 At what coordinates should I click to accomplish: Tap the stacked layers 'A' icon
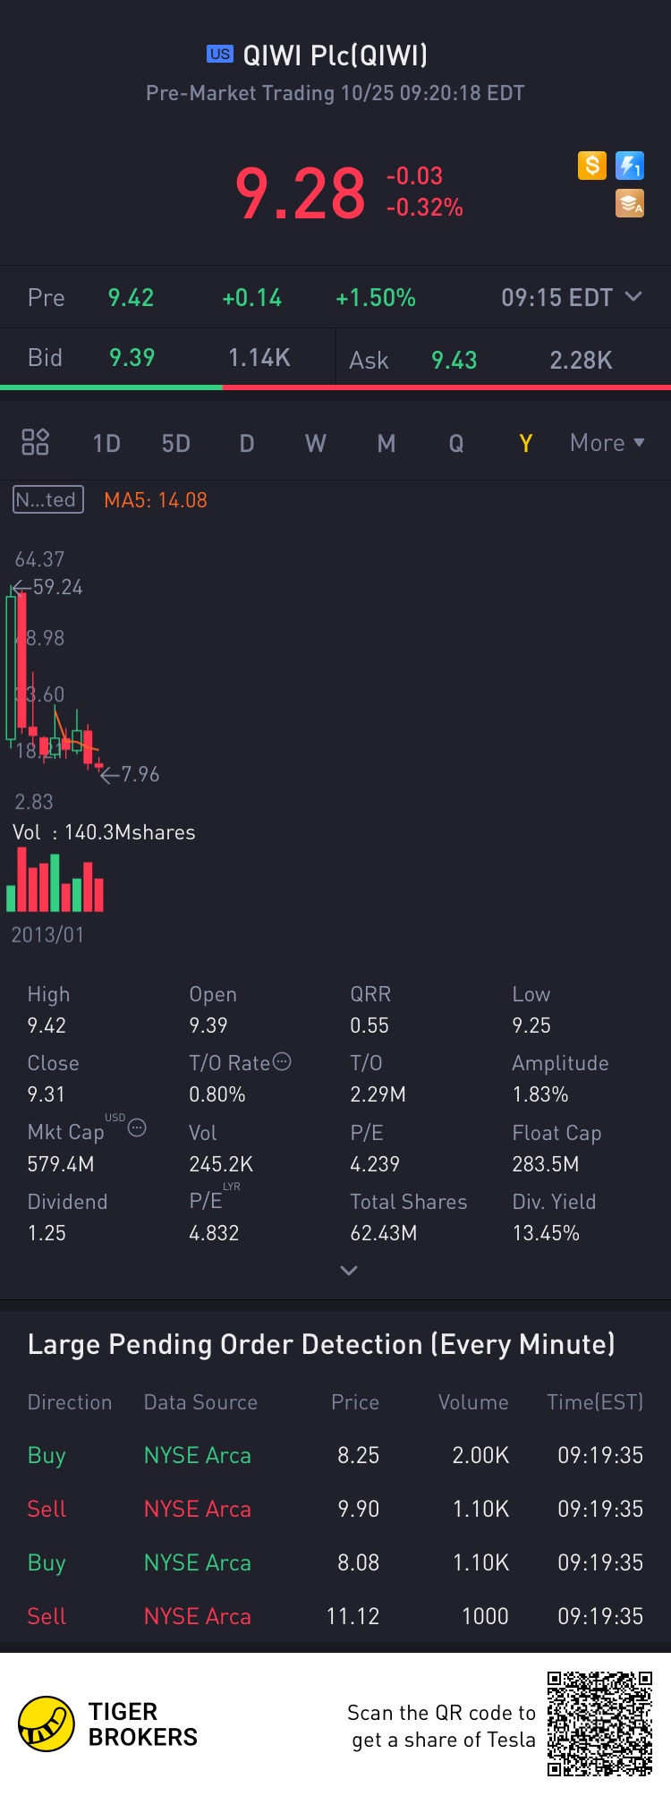(x=630, y=204)
